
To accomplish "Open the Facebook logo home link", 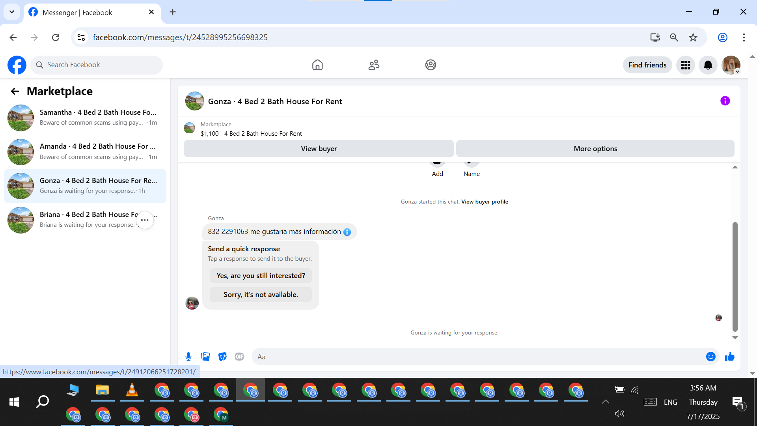I will pos(17,65).
